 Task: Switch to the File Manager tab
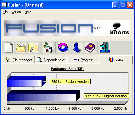click(x=19, y=60)
